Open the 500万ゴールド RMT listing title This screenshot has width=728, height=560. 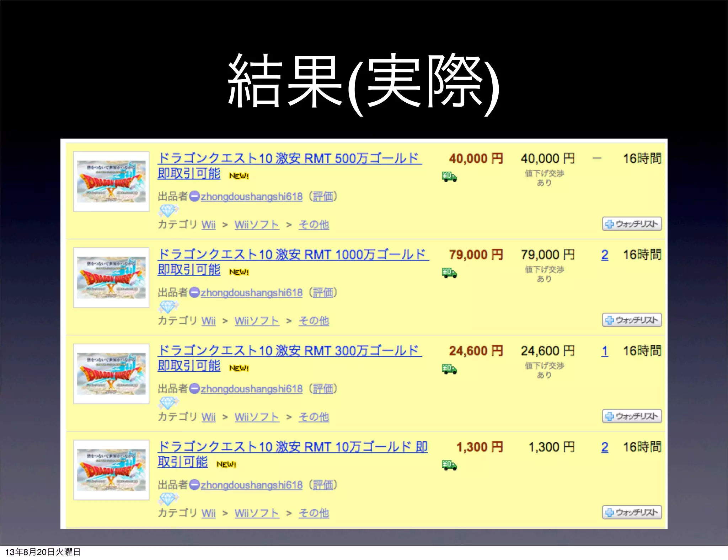pyautogui.click(x=290, y=166)
